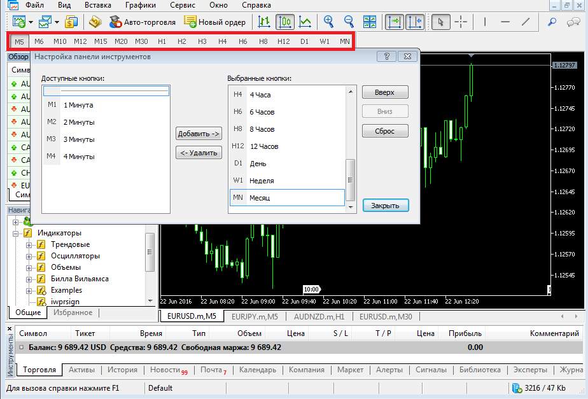Switch chart to line chart icon
Image resolution: width=588 pixels, height=399 pixels.
click(305, 22)
